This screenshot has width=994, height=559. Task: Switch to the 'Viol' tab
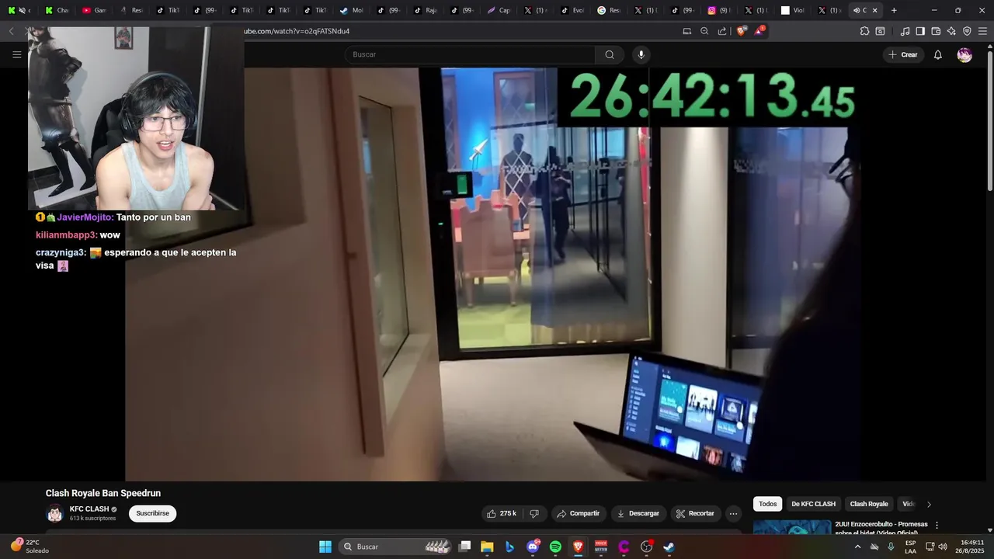[792, 10]
